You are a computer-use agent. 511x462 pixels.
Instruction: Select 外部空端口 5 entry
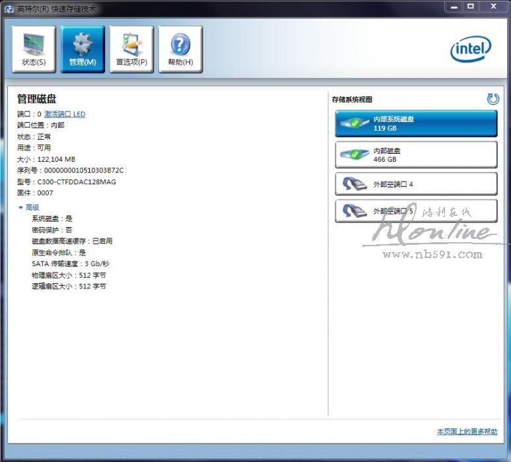coord(416,211)
